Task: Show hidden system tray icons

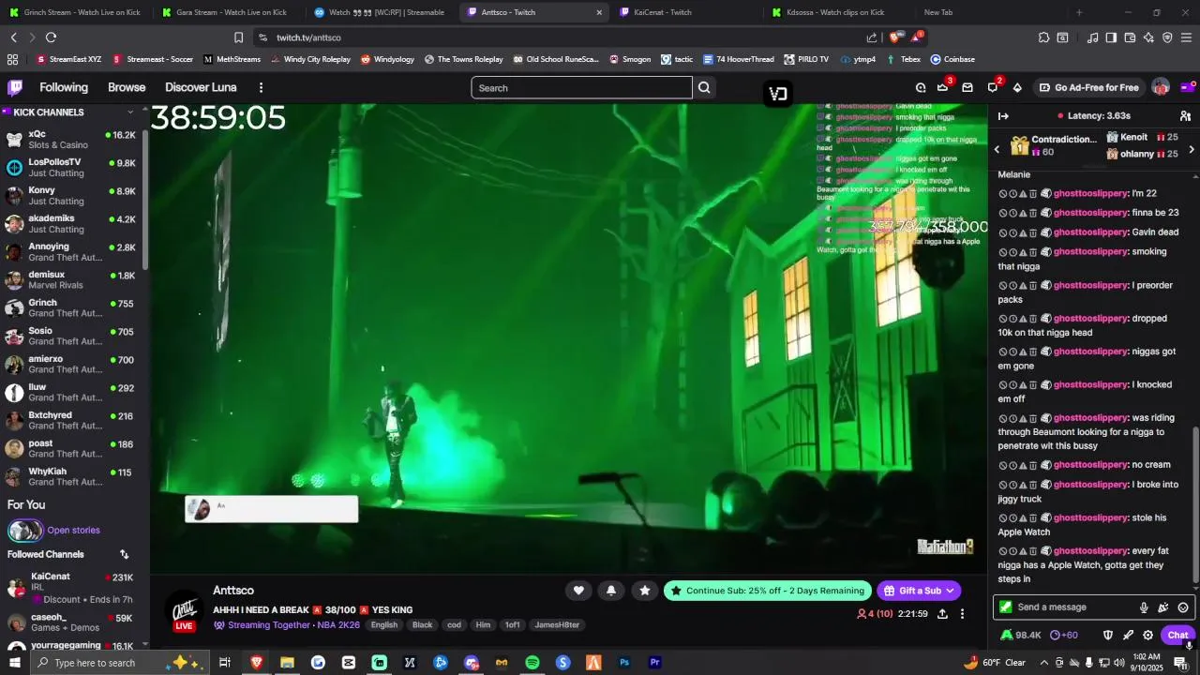Action: (x=1043, y=663)
